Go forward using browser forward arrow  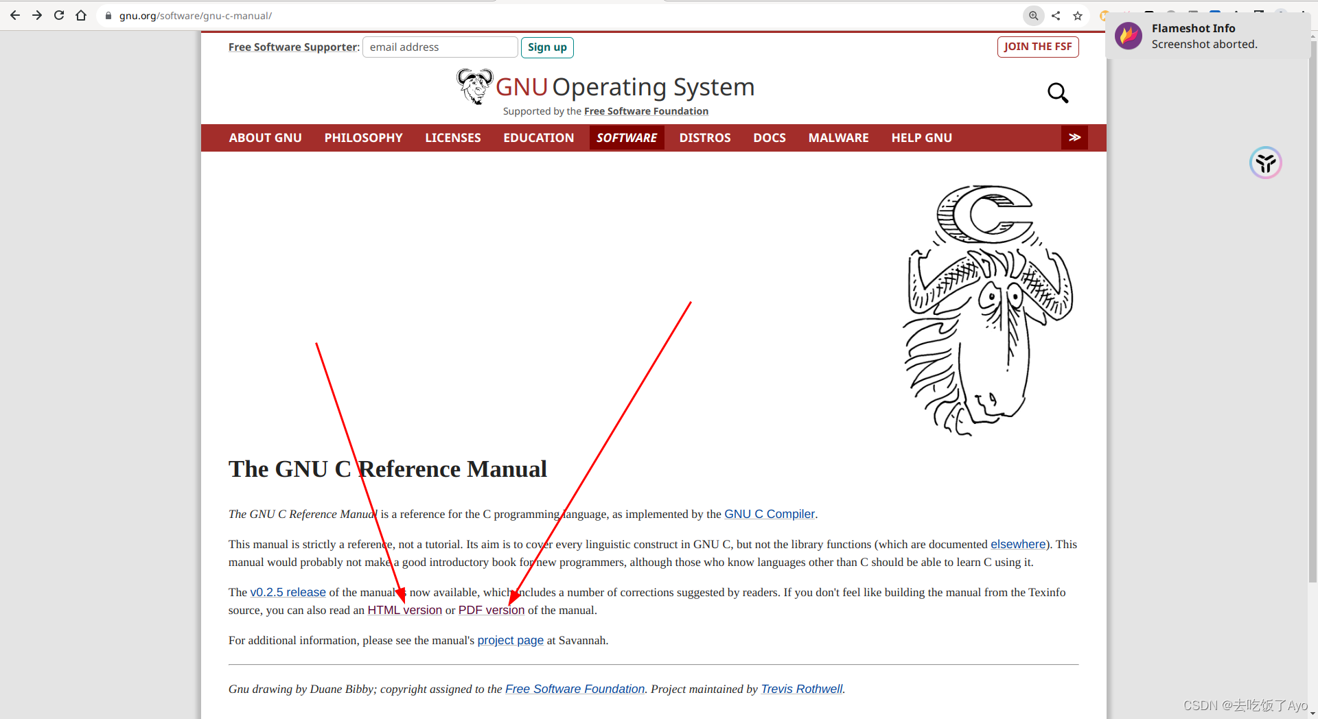tap(37, 15)
